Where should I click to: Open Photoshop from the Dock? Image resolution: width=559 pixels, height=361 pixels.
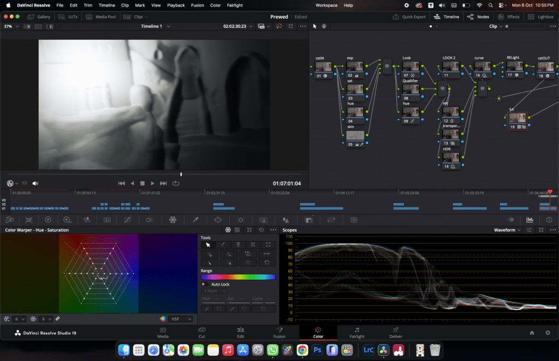click(318, 350)
